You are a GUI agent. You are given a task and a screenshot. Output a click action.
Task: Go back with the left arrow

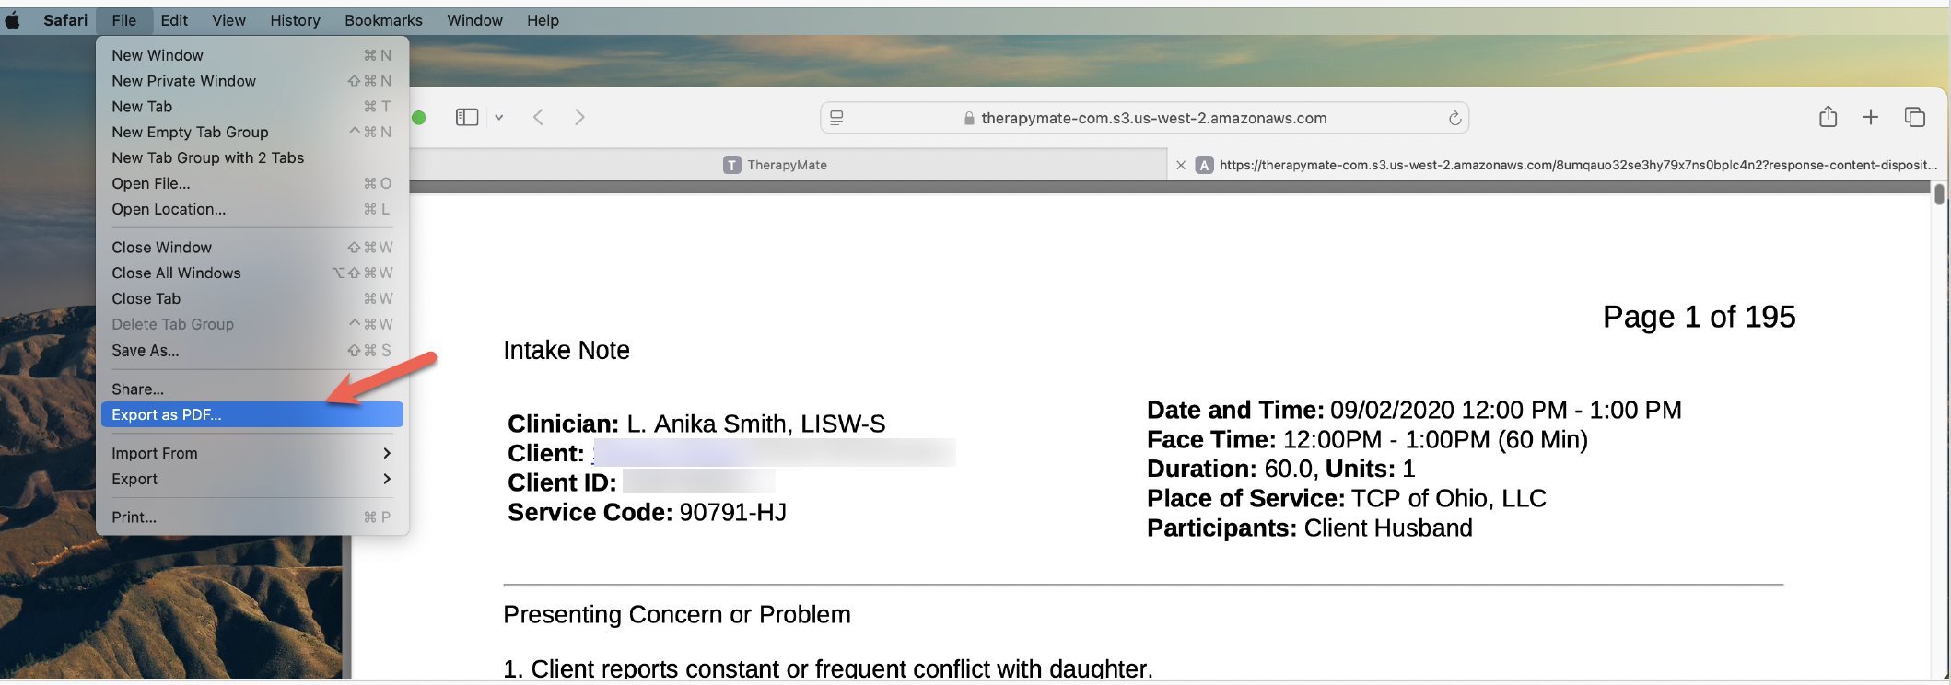click(x=539, y=117)
